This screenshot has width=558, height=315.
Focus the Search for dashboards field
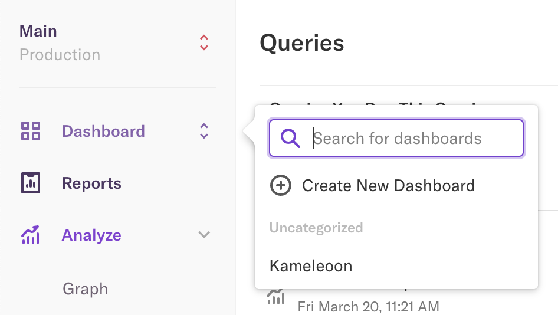click(413, 139)
